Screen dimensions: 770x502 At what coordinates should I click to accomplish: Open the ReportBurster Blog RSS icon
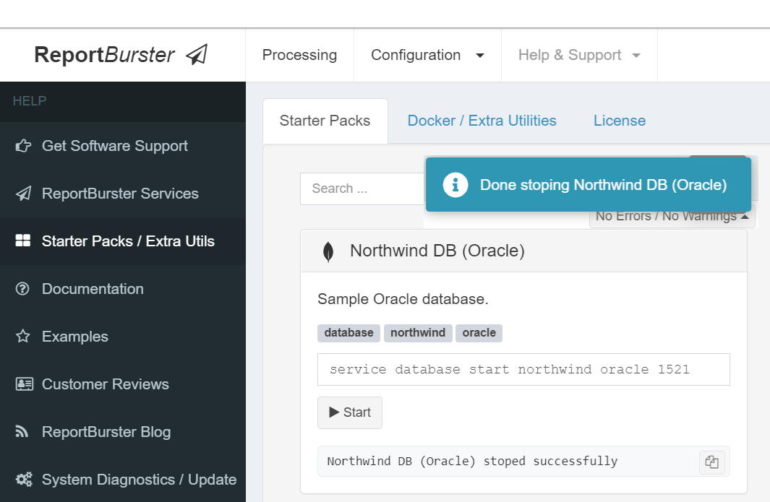click(22, 431)
